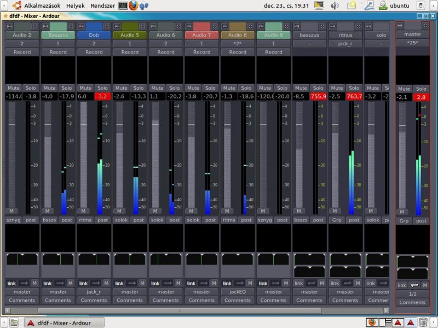Click the date and time in top panel
This screenshot has height=328, width=438.
[x=286, y=5]
